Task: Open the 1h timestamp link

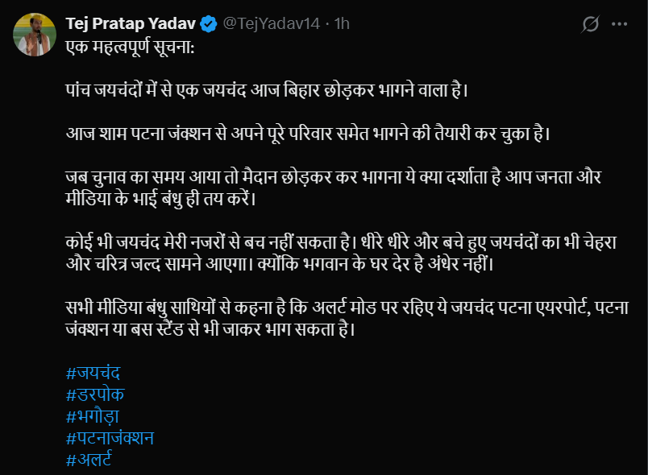Action: (x=343, y=23)
